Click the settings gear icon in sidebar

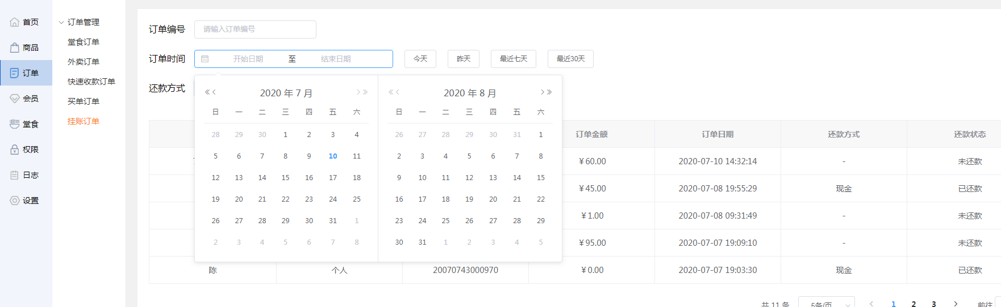(15, 201)
